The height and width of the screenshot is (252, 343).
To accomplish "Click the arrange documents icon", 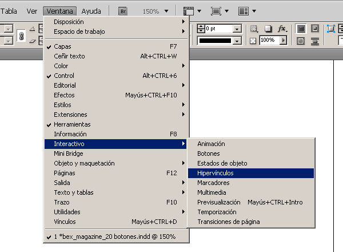I will coord(244,11).
